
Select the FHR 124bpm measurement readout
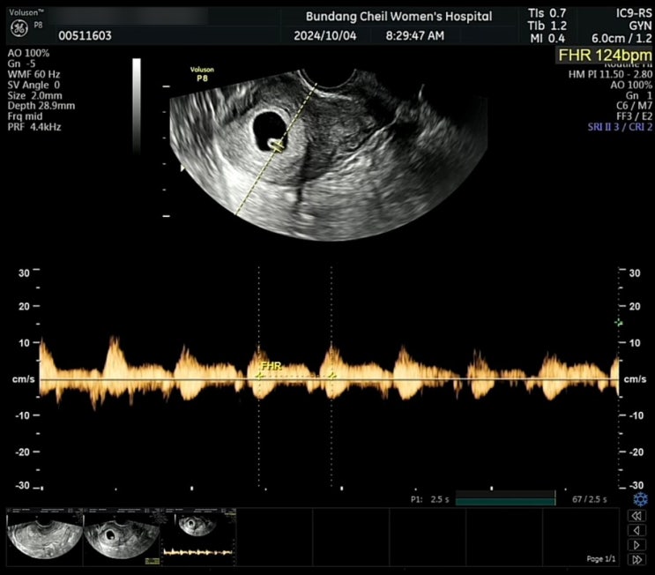tap(604, 56)
